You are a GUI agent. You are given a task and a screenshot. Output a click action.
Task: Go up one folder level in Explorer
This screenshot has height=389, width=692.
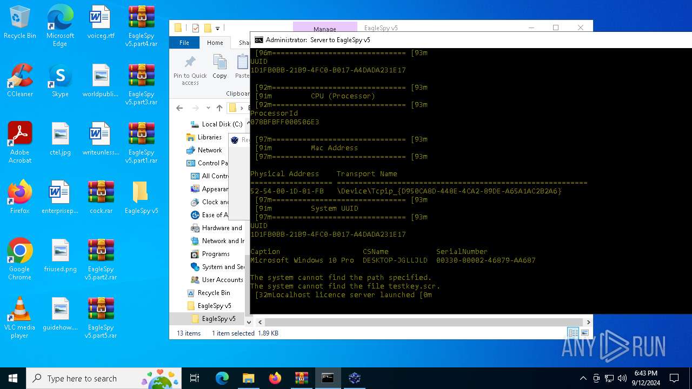219,108
